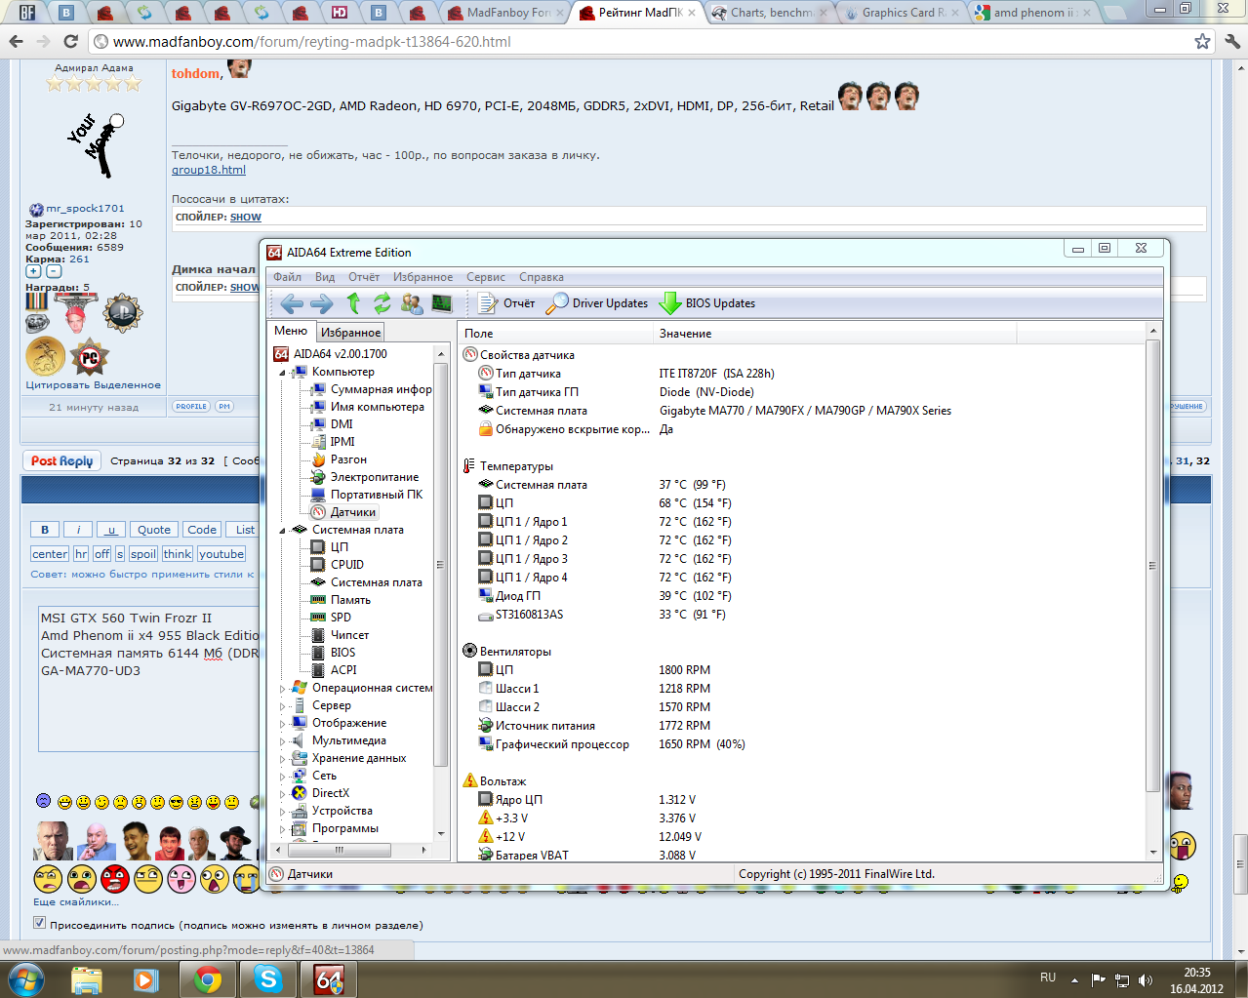Click the AIDA64 refresh icon
The height and width of the screenshot is (998, 1248).
coord(382,303)
